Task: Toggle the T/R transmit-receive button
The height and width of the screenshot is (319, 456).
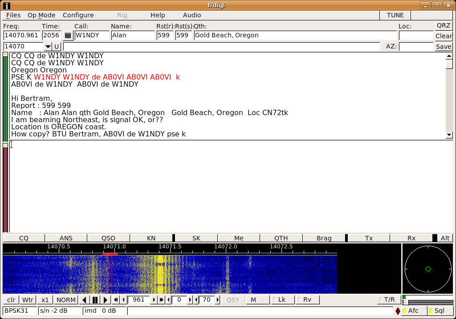Action: coord(386,300)
